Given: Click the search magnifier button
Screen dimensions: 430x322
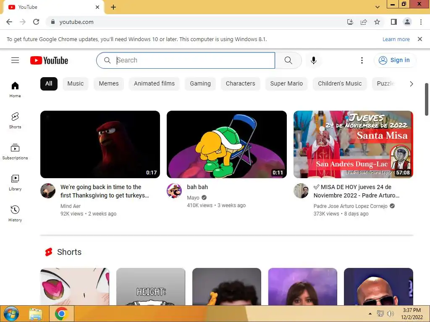Looking at the screenshot, I should pyautogui.click(x=288, y=60).
